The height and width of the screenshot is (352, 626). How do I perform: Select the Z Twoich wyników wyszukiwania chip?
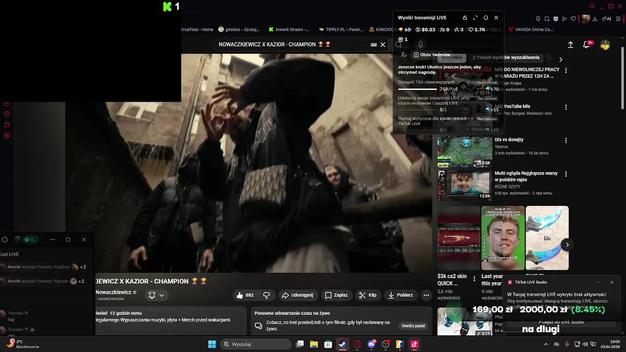click(x=506, y=58)
